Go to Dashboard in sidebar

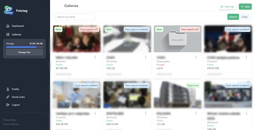click(x=18, y=26)
